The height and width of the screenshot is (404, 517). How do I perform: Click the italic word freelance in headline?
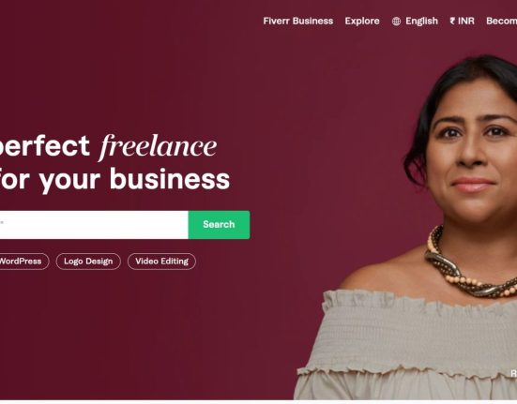click(158, 146)
